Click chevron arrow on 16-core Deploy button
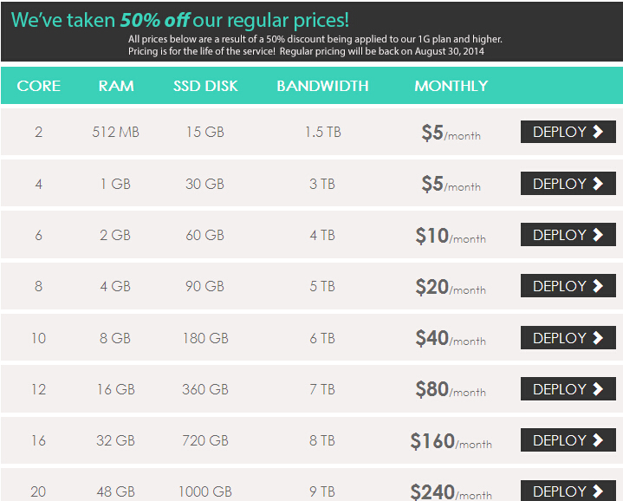This screenshot has height=501, width=623. 598,439
